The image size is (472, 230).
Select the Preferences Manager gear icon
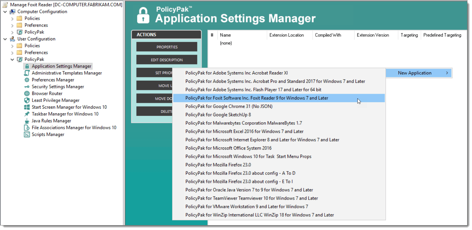point(27,80)
